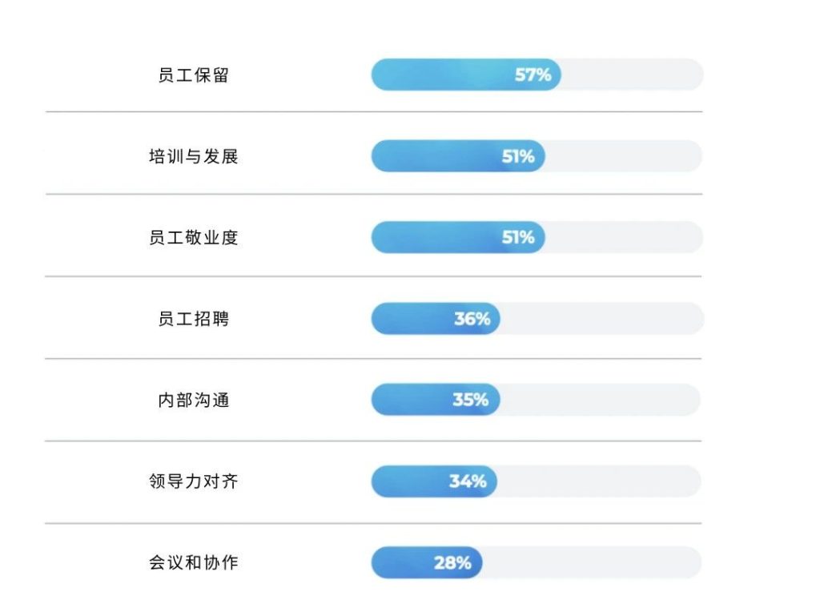
Task: Click the 员工敬业度 label
Action: coord(194,238)
